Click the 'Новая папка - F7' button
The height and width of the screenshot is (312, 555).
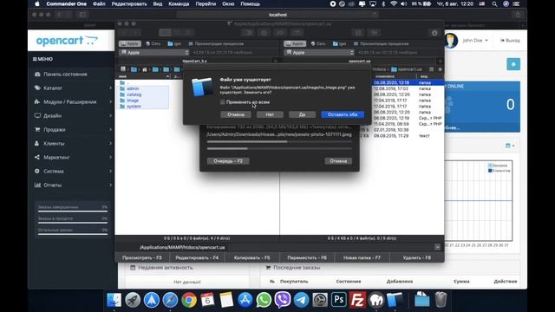coord(362,258)
